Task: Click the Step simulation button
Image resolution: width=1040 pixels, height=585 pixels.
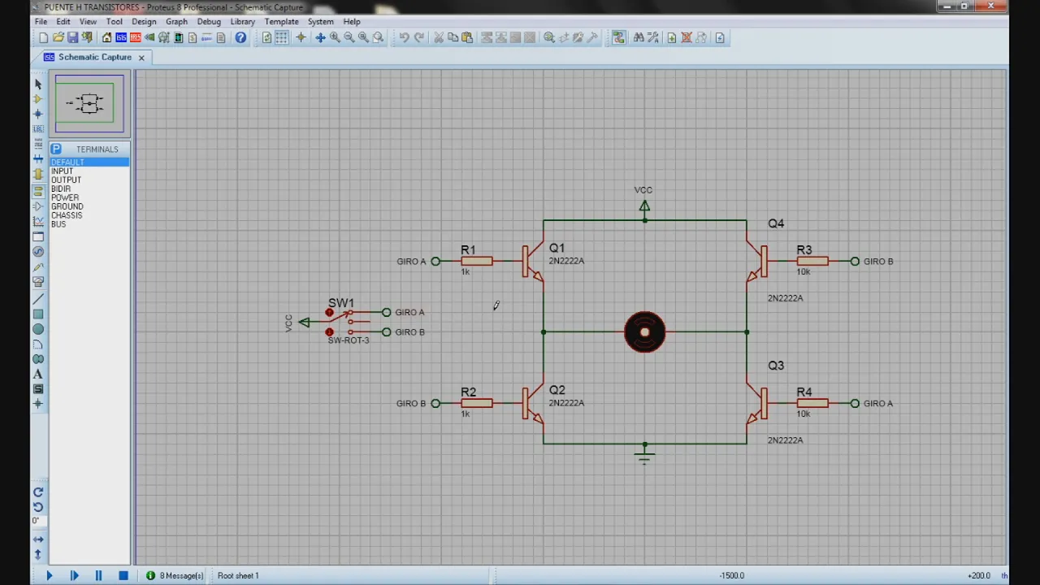Action: 74,575
